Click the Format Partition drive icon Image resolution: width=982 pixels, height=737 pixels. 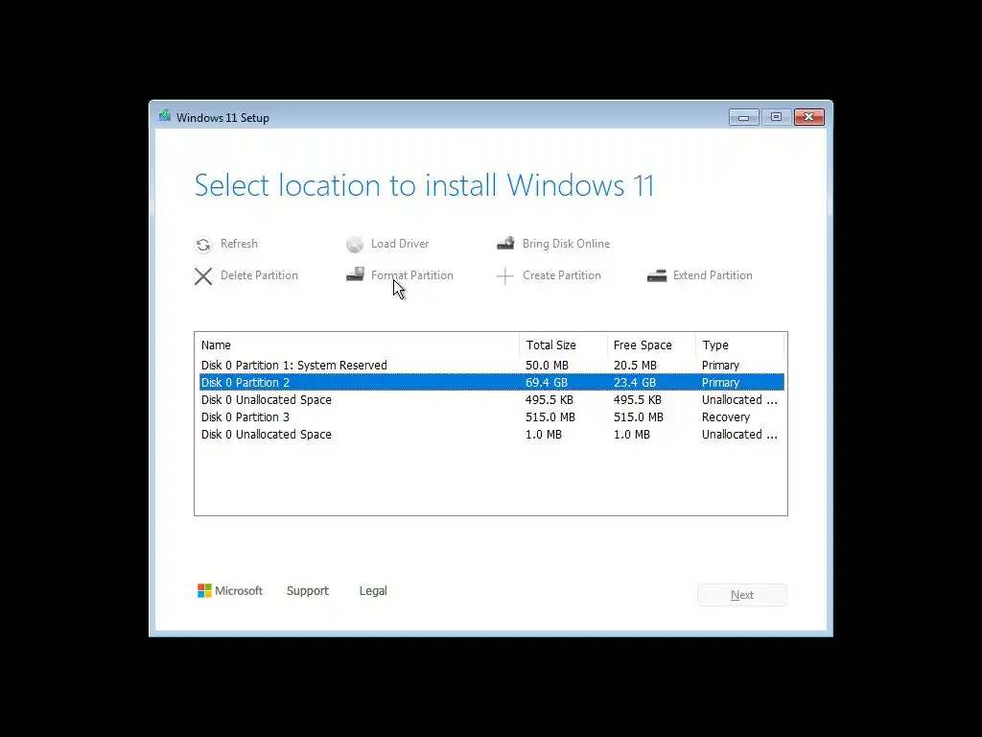pos(355,274)
